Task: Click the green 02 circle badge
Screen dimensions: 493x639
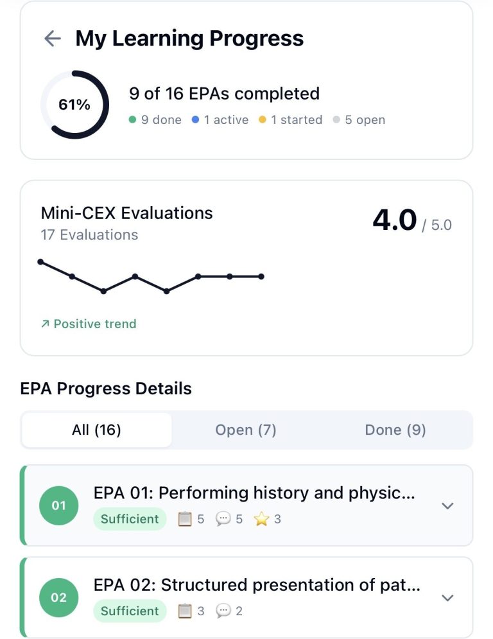Action: (59, 597)
